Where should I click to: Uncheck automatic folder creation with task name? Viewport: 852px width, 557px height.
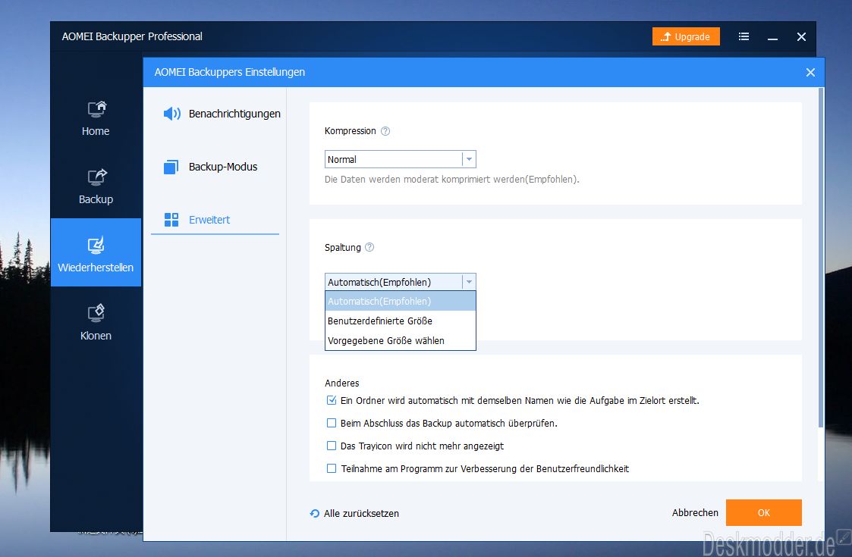tap(332, 400)
